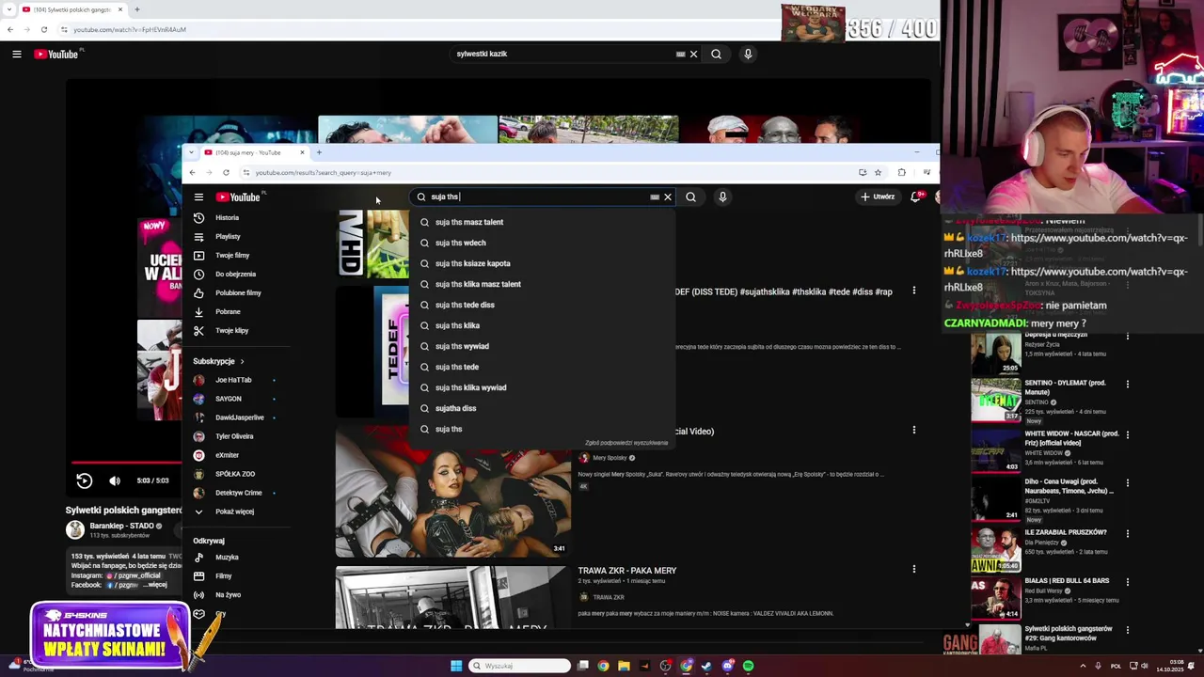The width and height of the screenshot is (1204, 677).
Task: Open the hamburger guide menu in front YouTube window
Action: 198,197
